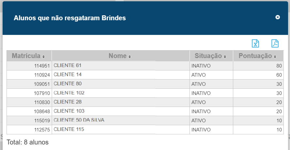This screenshot has height=150, width=290.
Task: Click the Pontuação column header
Action: pyautogui.click(x=255, y=56)
